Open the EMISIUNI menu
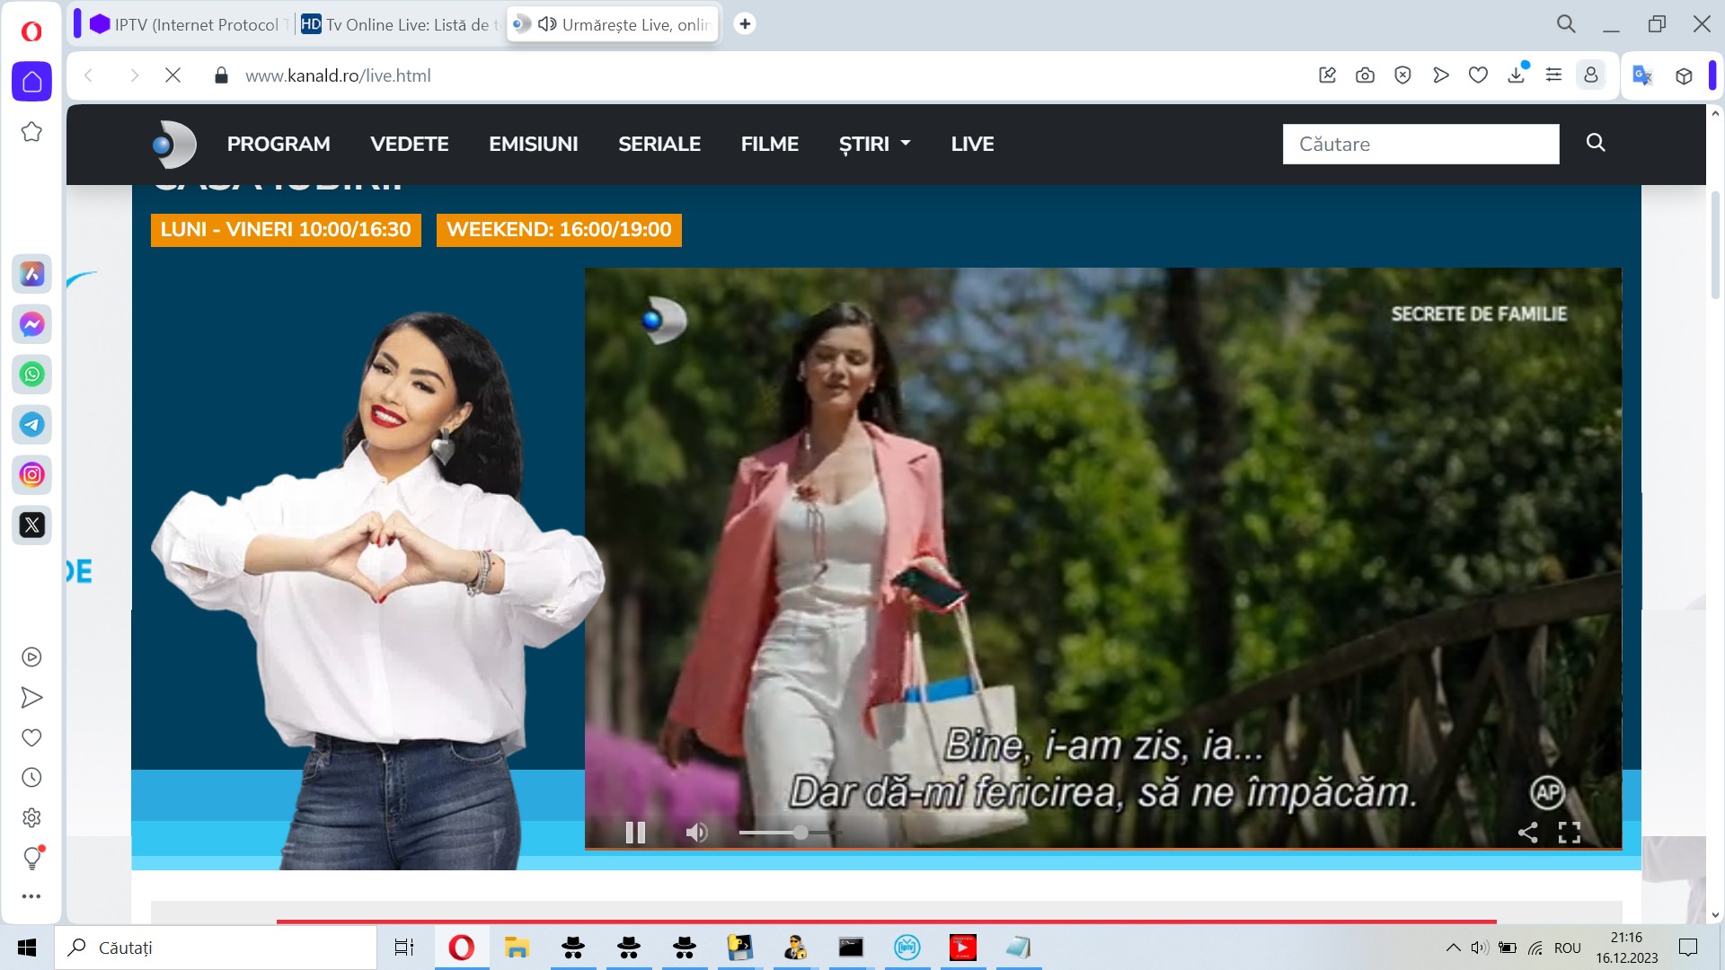The image size is (1725, 970). (534, 144)
